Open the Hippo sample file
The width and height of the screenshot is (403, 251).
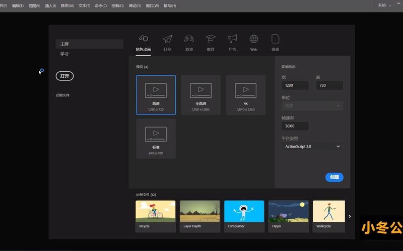pyautogui.click(x=289, y=216)
